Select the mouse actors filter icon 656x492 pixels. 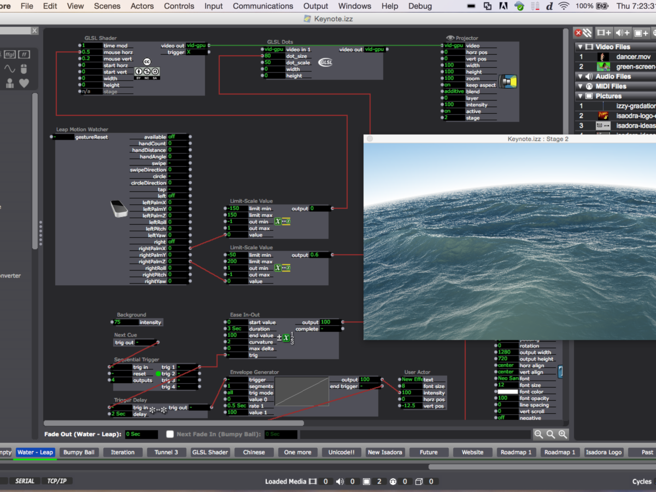point(24,69)
